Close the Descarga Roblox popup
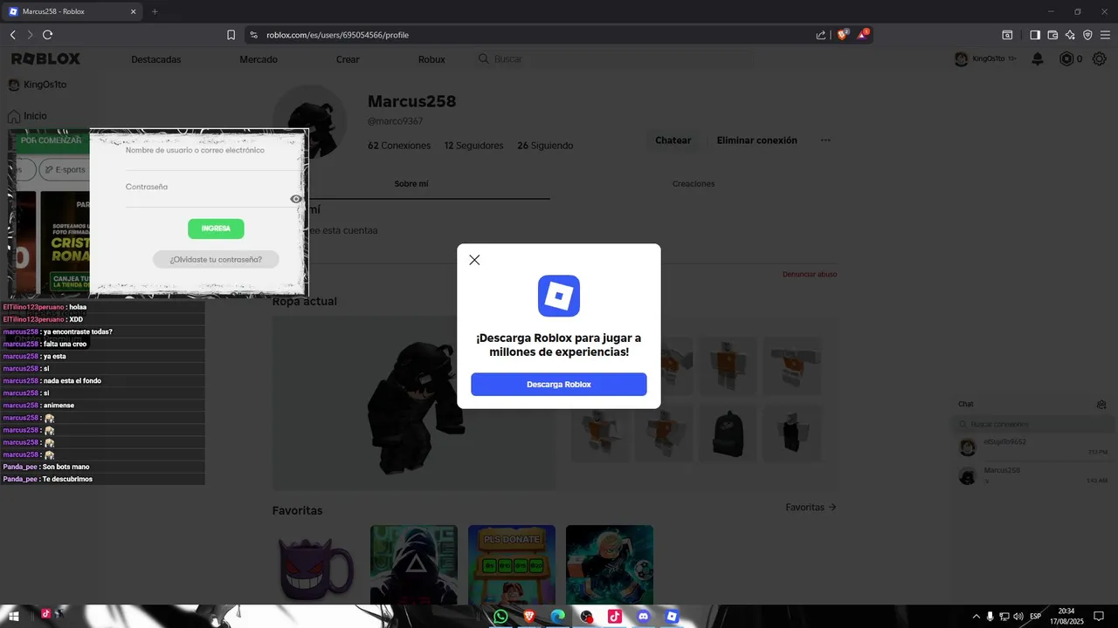 click(x=474, y=260)
